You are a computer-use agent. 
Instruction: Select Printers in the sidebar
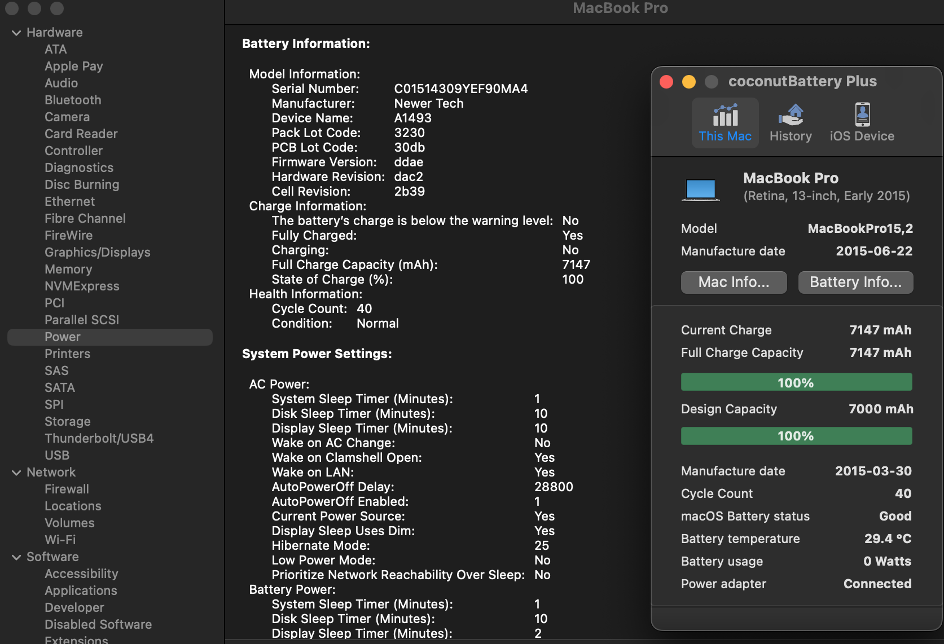pos(68,354)
